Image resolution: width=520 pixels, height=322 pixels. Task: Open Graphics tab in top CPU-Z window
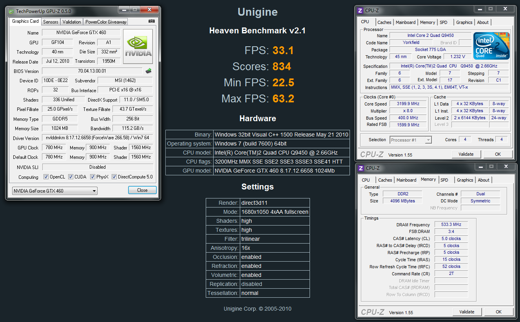tap(464, 22)
